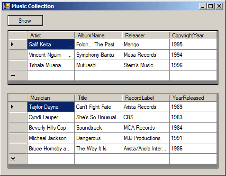
Task: Click the empty new-row Artist cell
Action: 51,76
